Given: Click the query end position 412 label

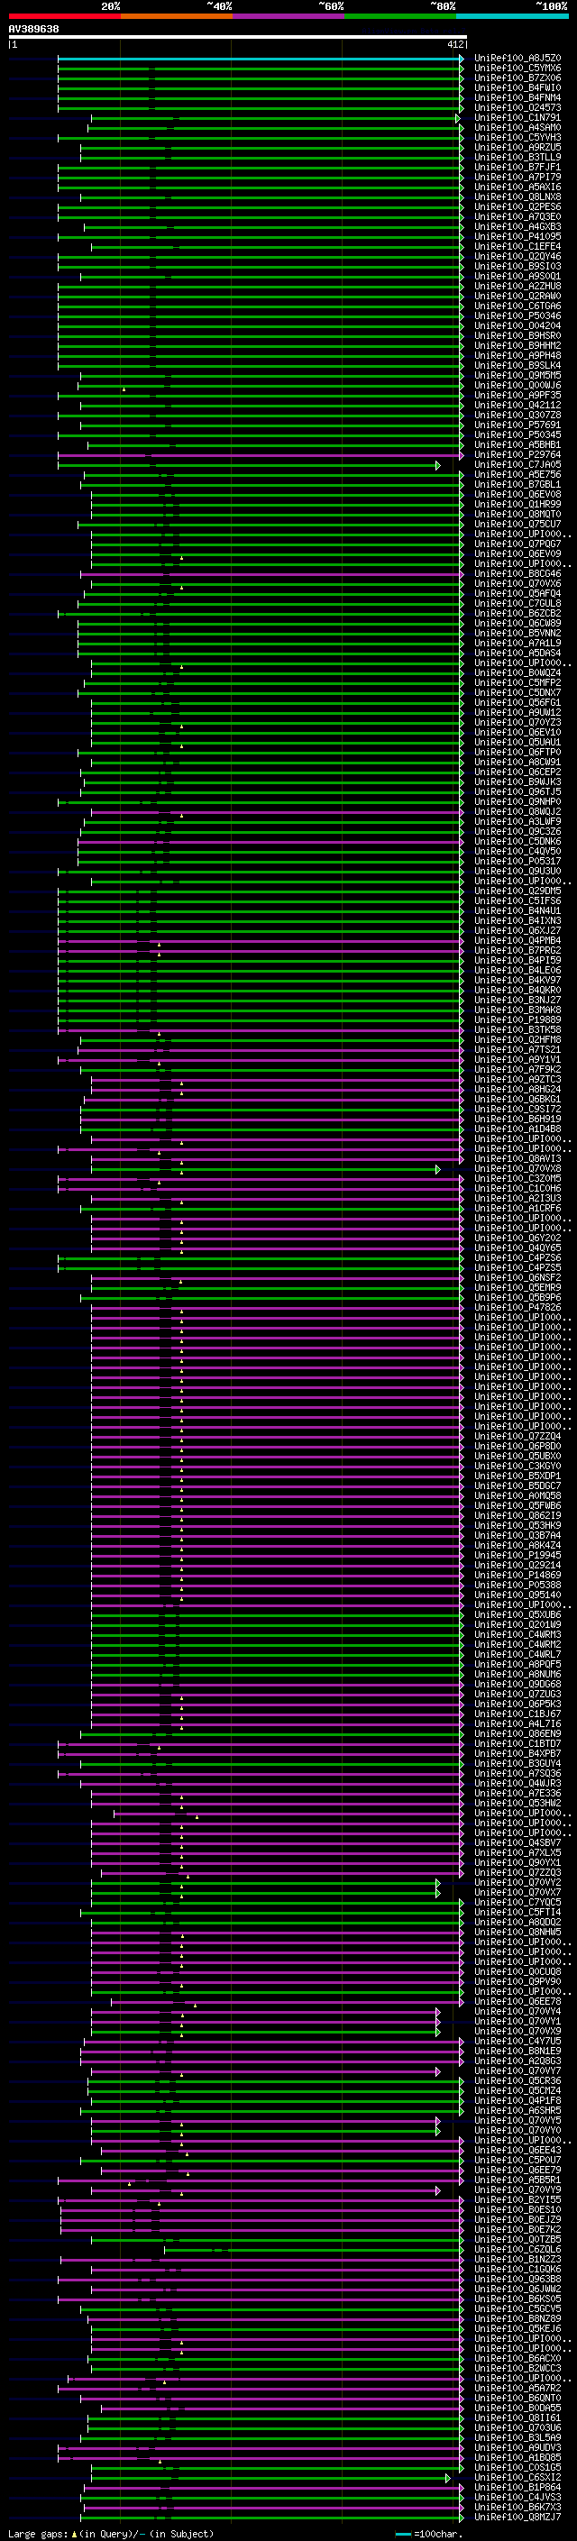Looking at the screenshot, I should tap(454, 45).
